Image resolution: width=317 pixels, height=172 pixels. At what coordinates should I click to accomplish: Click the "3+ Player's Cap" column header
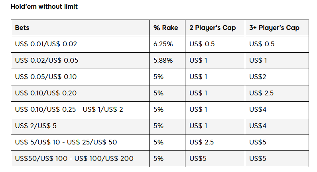(x=274, y=28)
